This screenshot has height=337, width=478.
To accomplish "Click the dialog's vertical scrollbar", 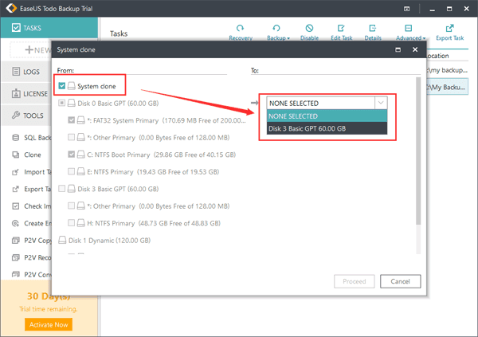I will 418,151.
